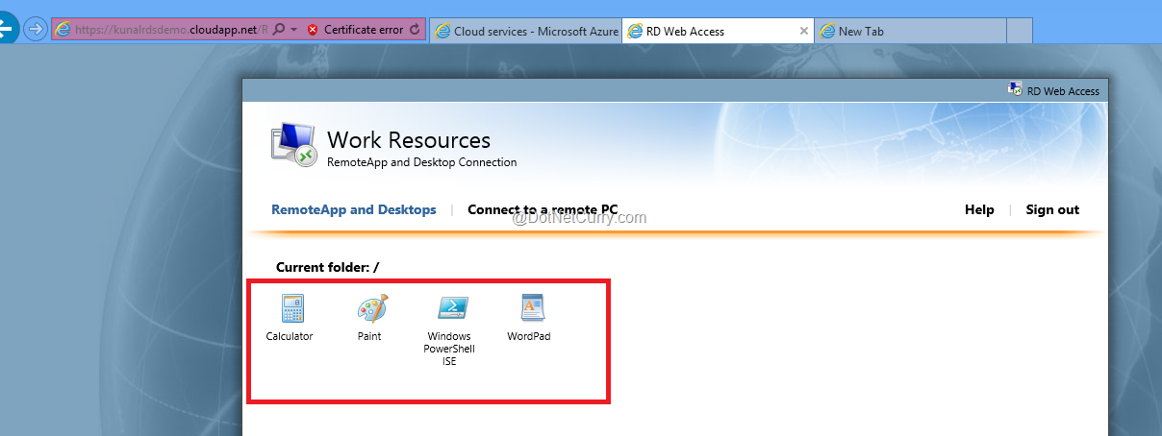Switch to the New Tab browser tab
The height and width of the screenshot is (436, 1162).
click(x=910, y=31)
